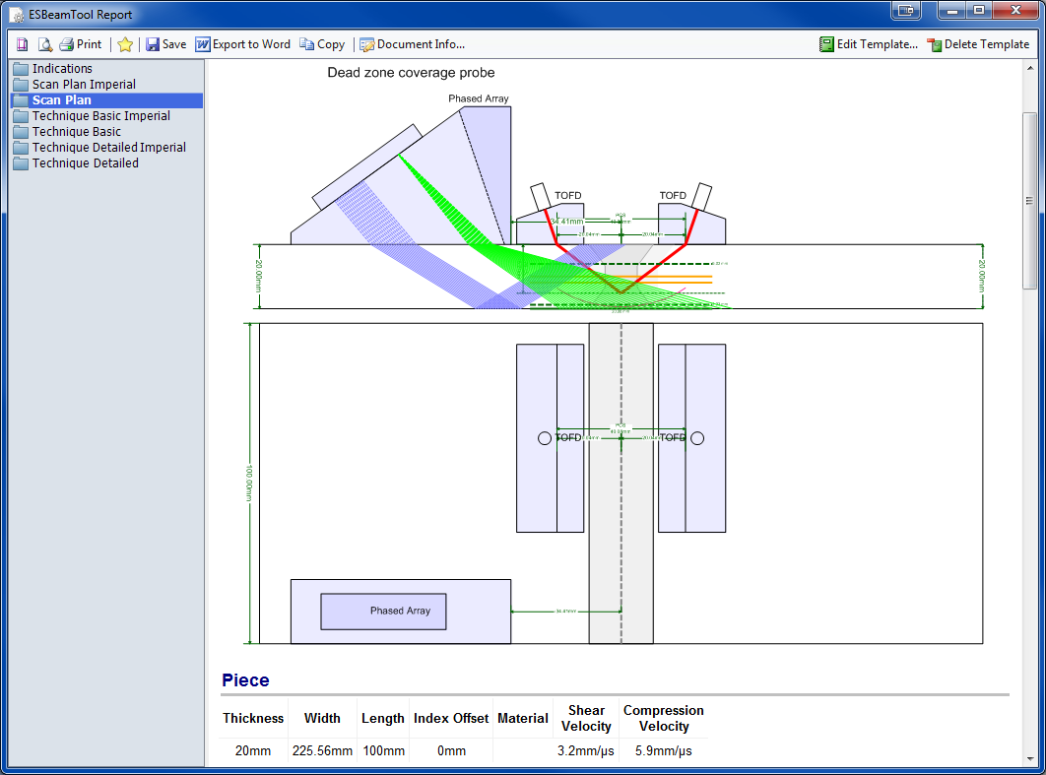Click the Compression Velocity value 5.9mm/µs
The width and height of the screenshot is (1046, 775).
(663, 751)
